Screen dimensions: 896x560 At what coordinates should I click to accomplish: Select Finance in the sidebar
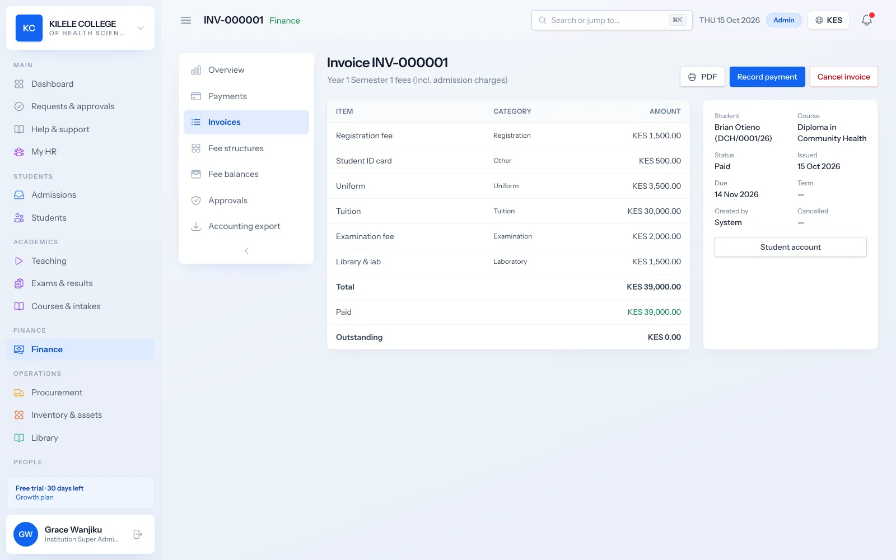coord(81,349)
